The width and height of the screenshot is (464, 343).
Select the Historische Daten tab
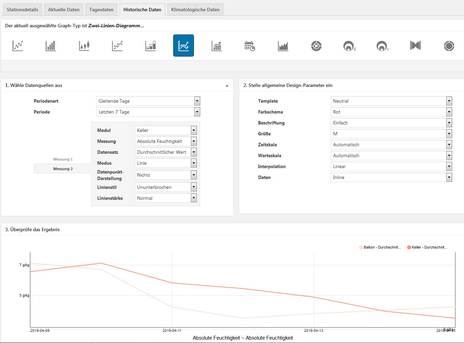(x=142, y=10)
